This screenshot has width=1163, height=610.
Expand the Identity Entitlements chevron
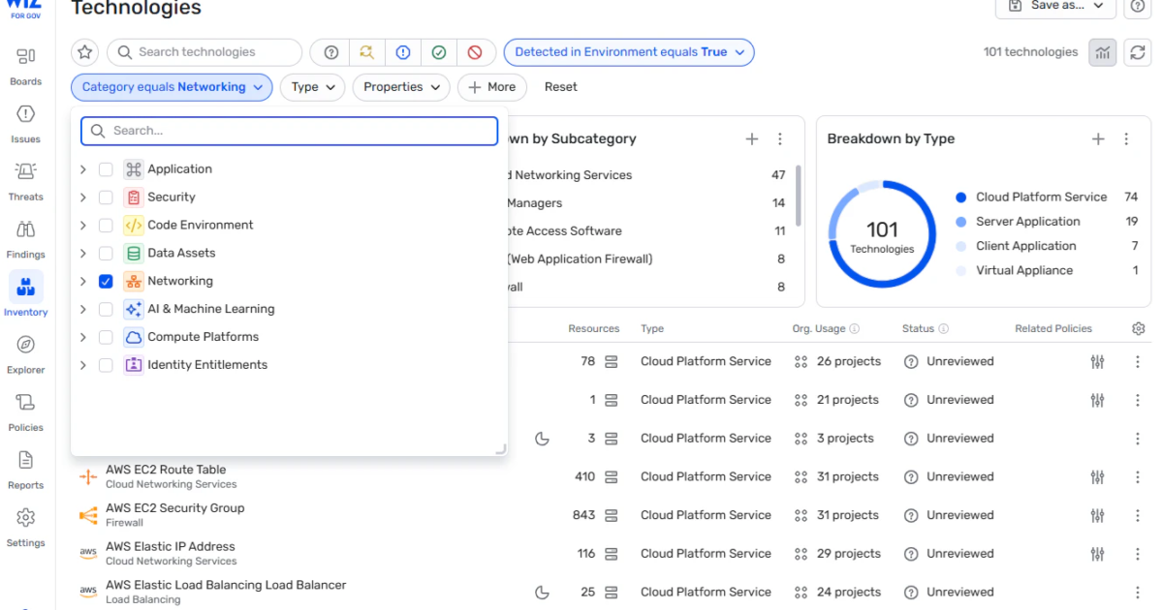[83, 366]
